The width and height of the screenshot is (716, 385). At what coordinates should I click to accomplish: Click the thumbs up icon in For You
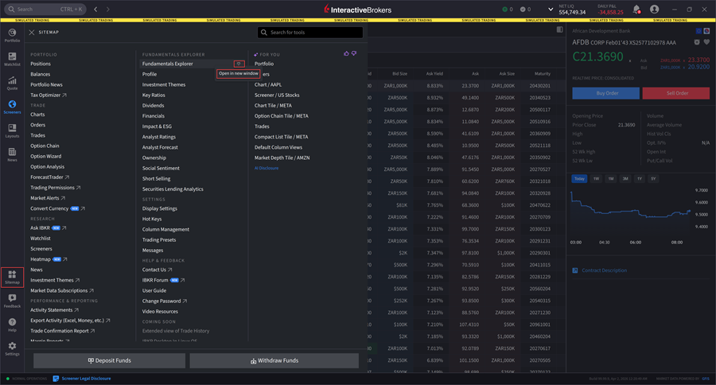point(347,53)
